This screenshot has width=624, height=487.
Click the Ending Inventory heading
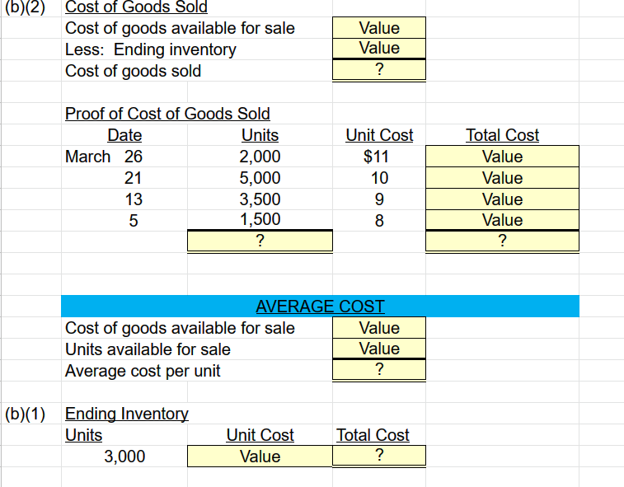click(127, 414)
